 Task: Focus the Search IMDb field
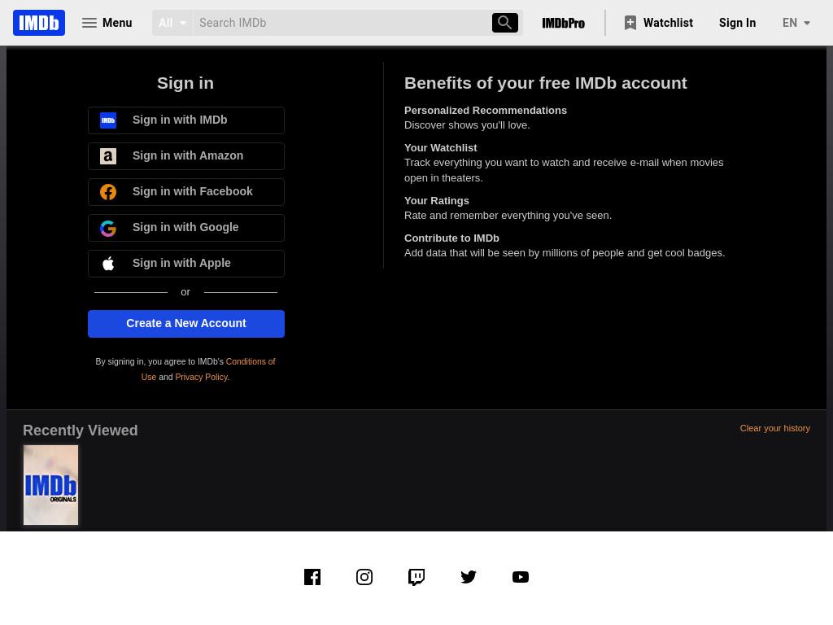[x=342, y=23]
